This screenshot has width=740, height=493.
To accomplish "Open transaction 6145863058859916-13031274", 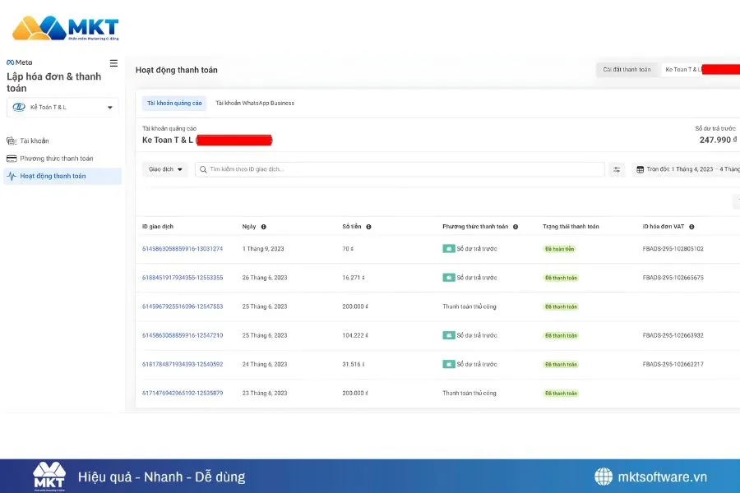I will pos(183,248).
